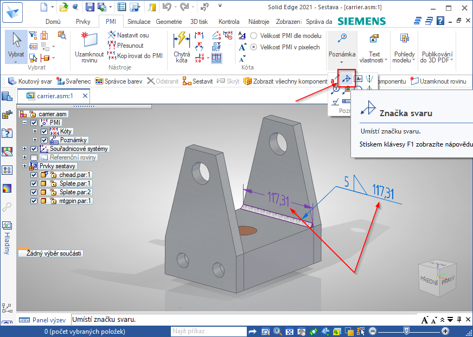
Task: Select the Značka svaru weld symbol tool
Action: (x=346, y=79)
